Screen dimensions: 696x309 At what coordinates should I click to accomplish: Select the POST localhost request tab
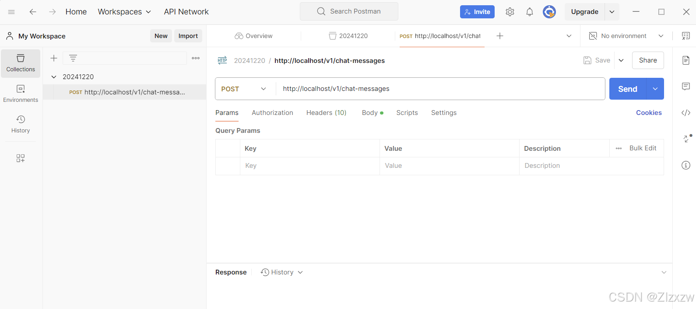click(x=440, y=36)
